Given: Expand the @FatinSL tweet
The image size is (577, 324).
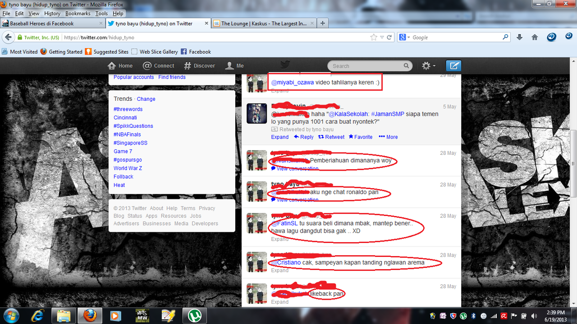Looking at the screenshot, I should tap(280, 239).
